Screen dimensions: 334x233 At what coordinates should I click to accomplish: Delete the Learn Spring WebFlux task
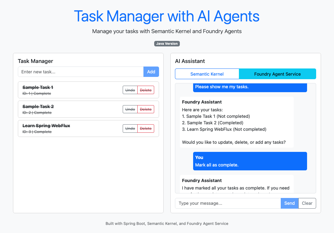(146, 129)
